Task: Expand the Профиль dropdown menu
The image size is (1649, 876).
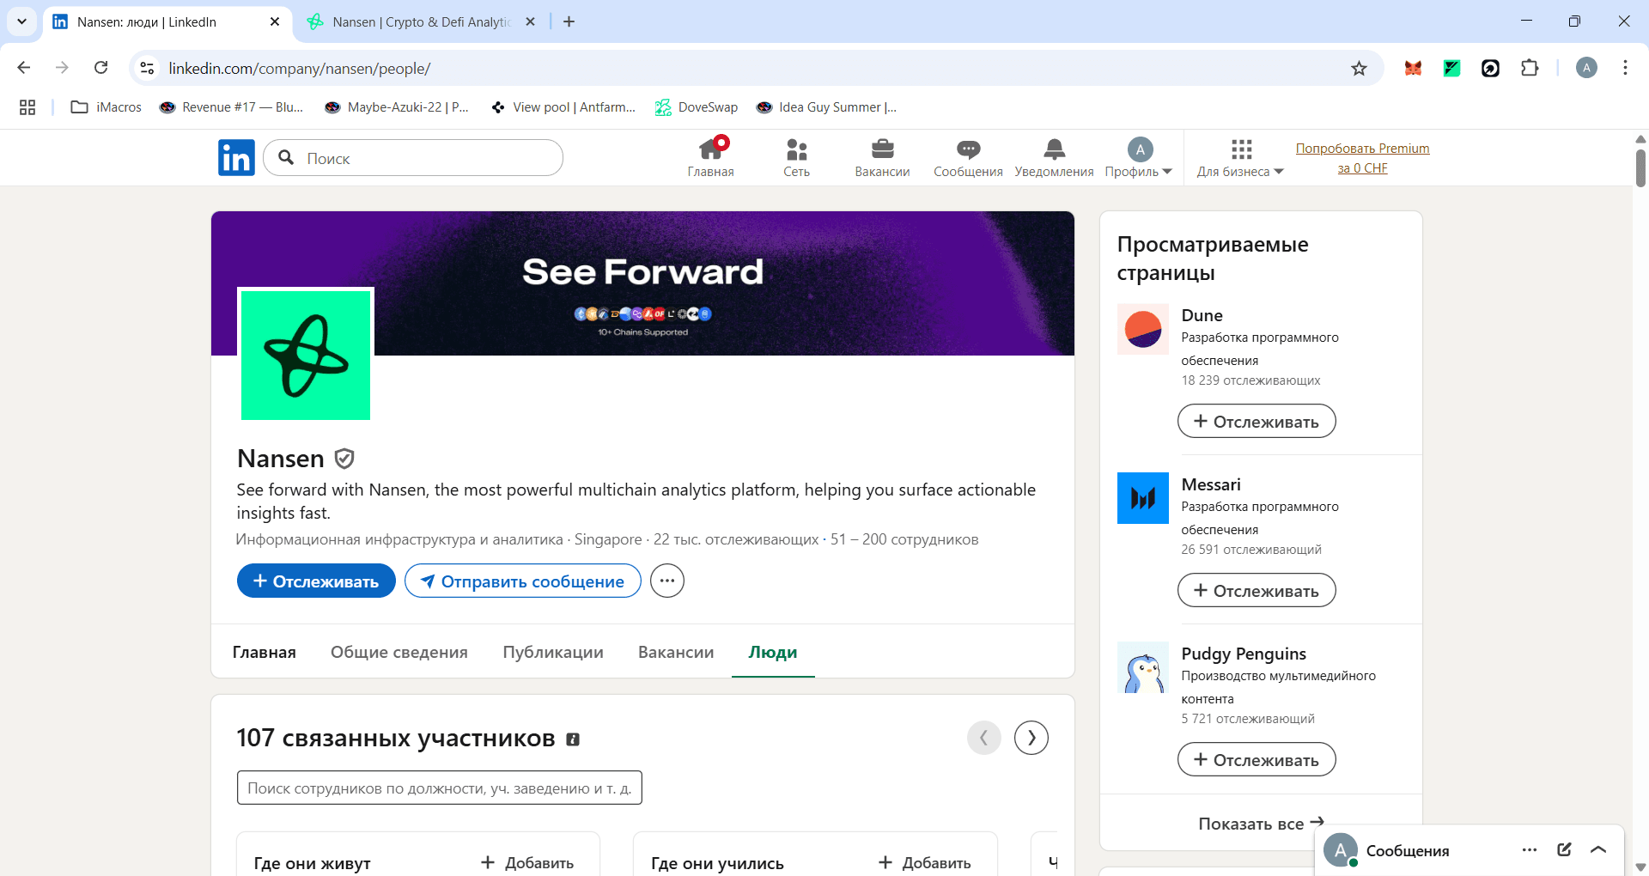Action: coord(1139,157)
